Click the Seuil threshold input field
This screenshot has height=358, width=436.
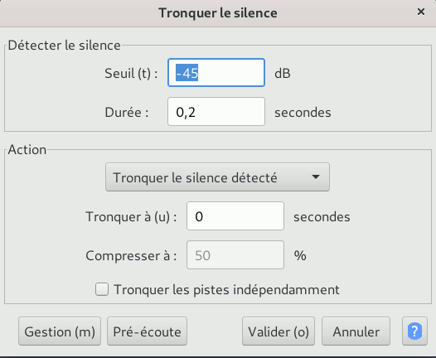point(216,73)
